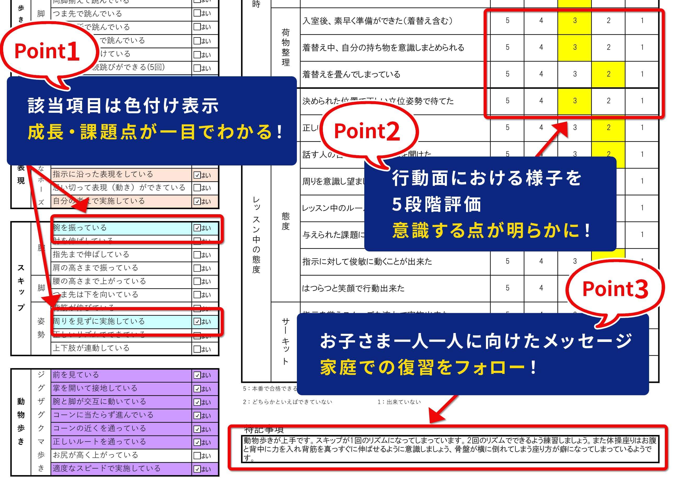This screenshot has width=674, height=478.
Task: Select score 5 for はつらつと笑顔で行動出来た
Action: [x=507, y=288]
